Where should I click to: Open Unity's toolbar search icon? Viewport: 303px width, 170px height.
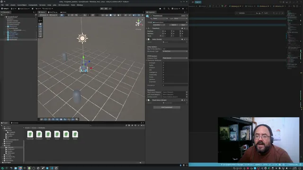(x=169, y=8)
